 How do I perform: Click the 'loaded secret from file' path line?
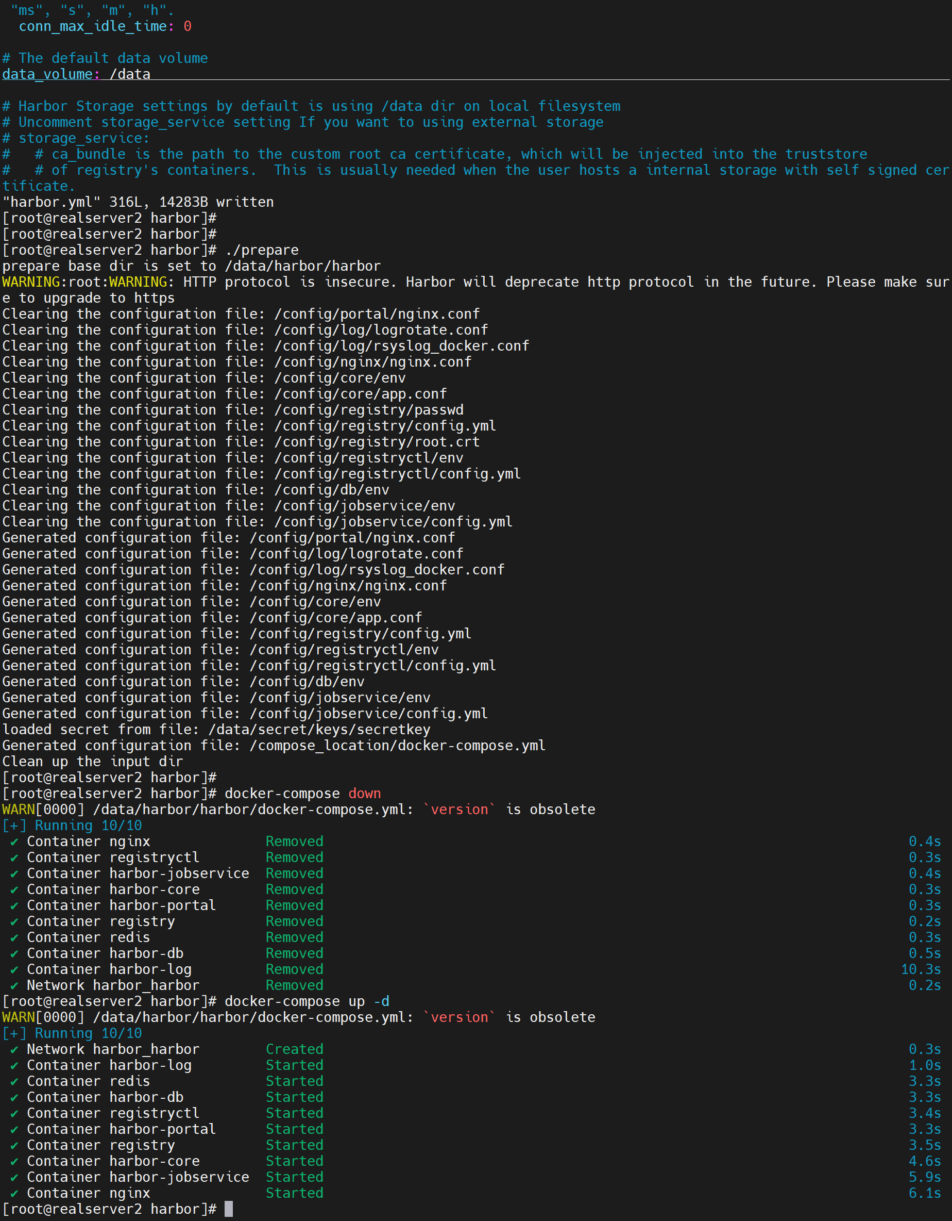coord(216,730)
